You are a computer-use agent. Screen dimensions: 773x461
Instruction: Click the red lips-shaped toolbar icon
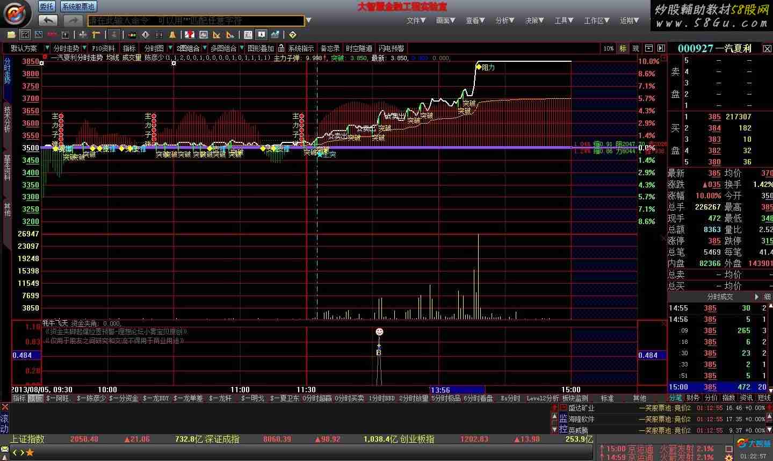tap(52, 35)
